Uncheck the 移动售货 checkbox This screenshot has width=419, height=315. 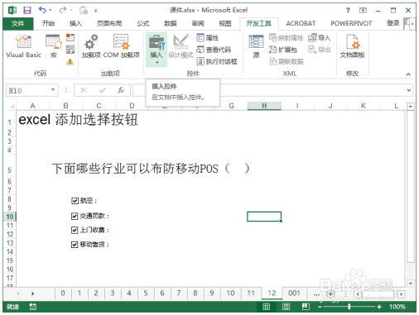tap(75, 245)
